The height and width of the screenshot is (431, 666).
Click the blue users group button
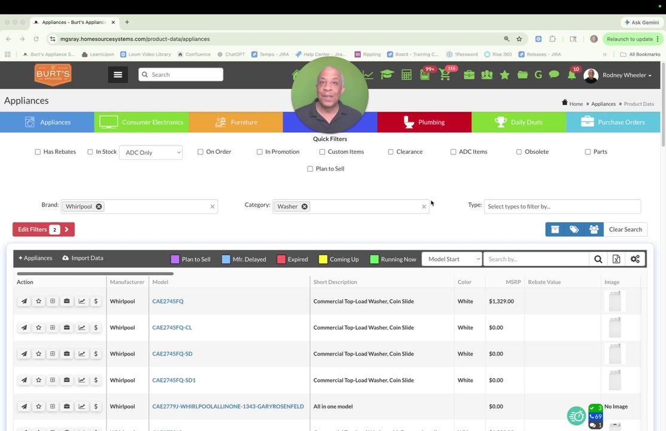coord(594,229)
